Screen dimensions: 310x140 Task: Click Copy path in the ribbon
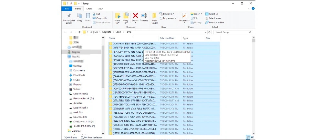tap(100, 18)
